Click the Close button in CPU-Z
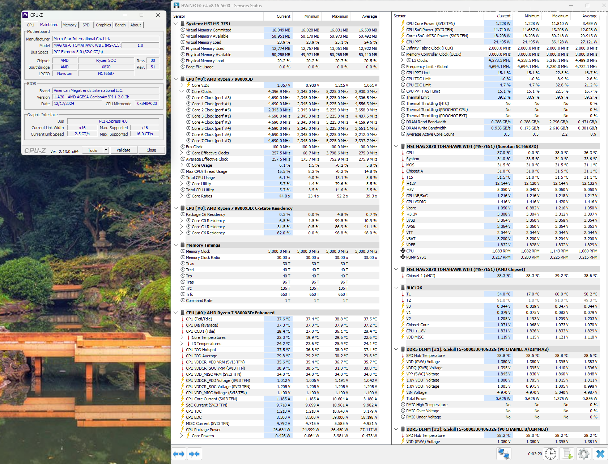This screenshot has height=464, width=608. pyautogui.click(x=151, y=150)
